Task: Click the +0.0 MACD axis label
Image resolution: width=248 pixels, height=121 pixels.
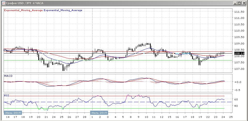Action: pyautogui.click(x=238, y=82)
